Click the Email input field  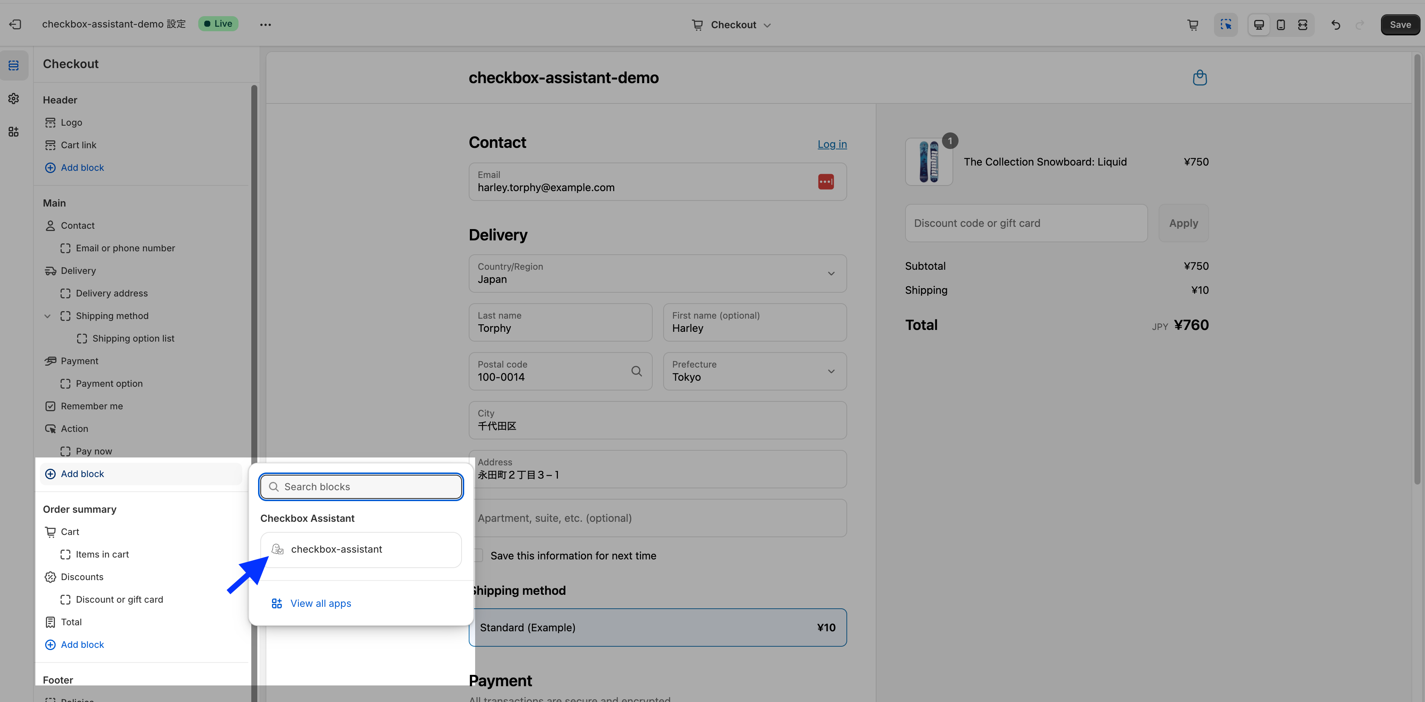pos(657,181)
